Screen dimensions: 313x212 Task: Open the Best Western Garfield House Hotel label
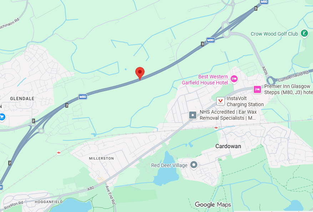click(205, 80)
